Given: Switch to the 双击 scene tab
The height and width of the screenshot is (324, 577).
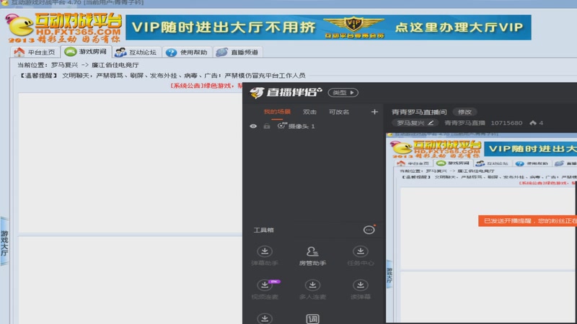Looking at the screenshot, I should (x=309, y=112).
